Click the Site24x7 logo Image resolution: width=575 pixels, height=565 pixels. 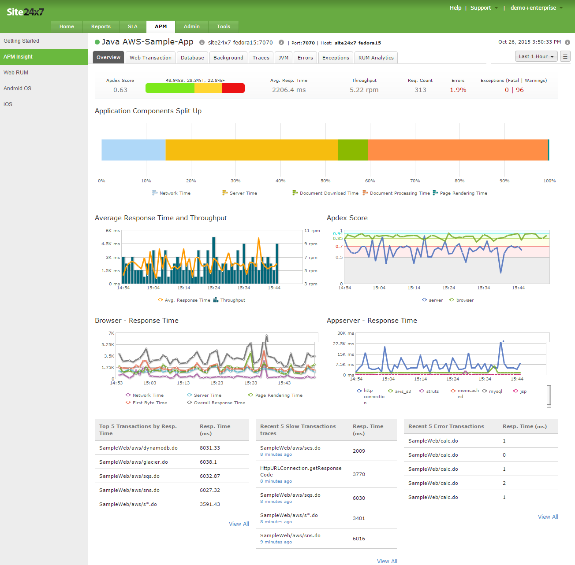(25, 12)
